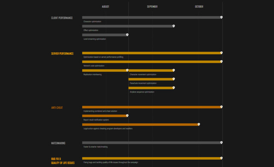Select the Airplane sequence optimization bar

151,88
